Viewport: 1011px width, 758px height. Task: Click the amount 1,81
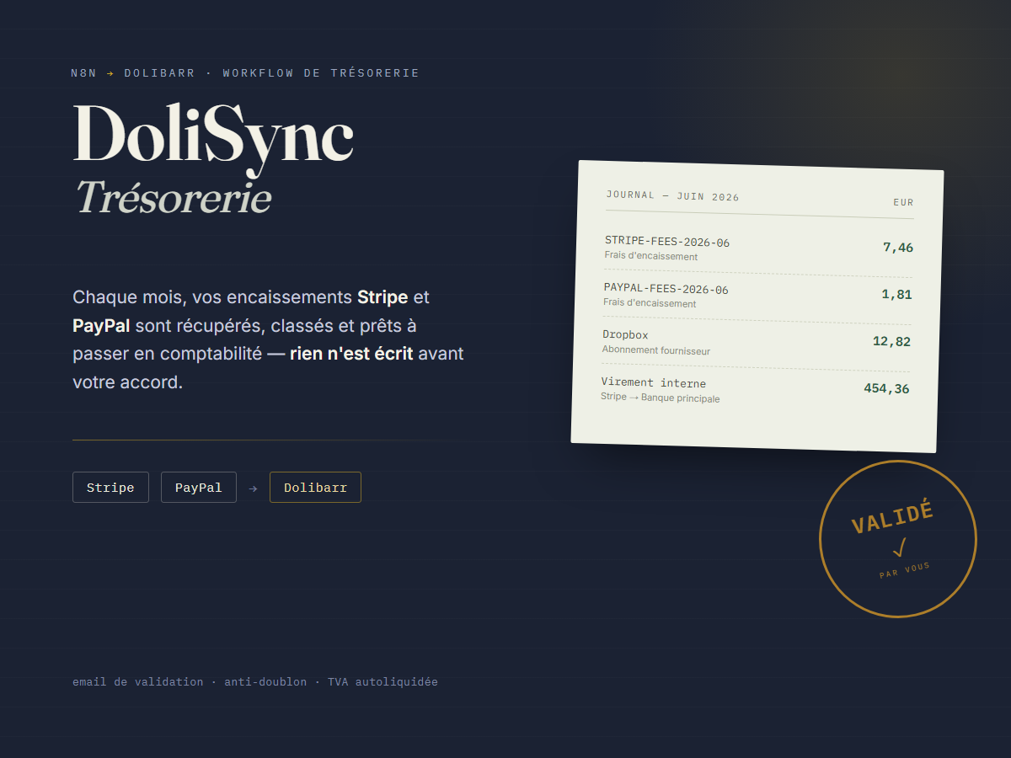(896, 295)
